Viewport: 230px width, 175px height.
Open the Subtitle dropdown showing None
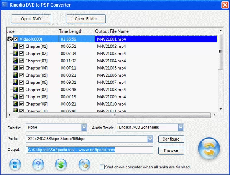(x=56, y=128)
